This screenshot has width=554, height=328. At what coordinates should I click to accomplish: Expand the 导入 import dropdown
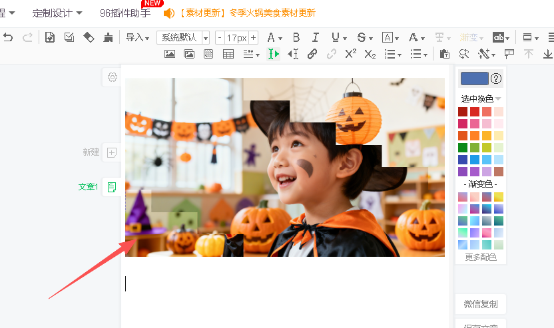[137, 37]
